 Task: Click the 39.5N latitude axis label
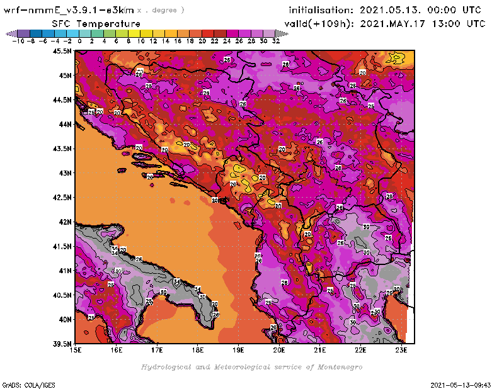coord(62,344)
